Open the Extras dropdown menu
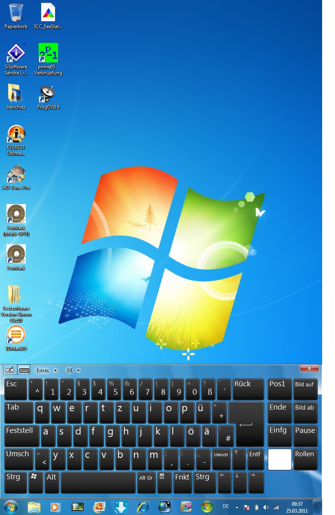Viewport: 335px width, 515px height. point(46,370)
